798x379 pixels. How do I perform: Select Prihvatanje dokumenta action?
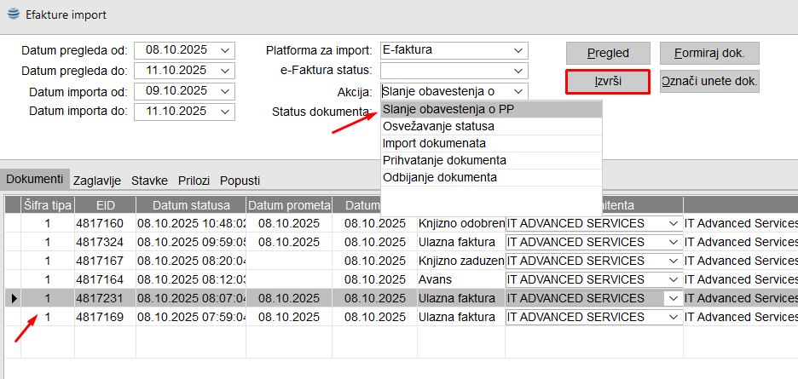point(444,160)
